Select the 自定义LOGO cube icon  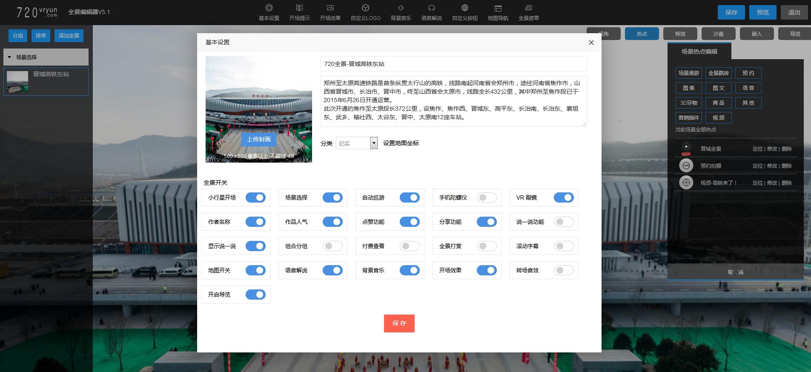365,8
